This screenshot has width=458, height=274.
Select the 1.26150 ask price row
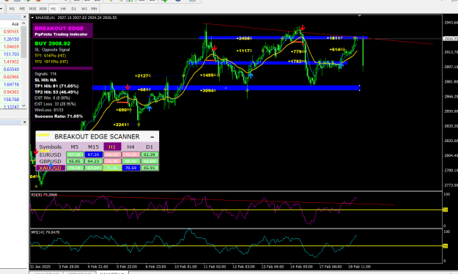click(11, 39)
